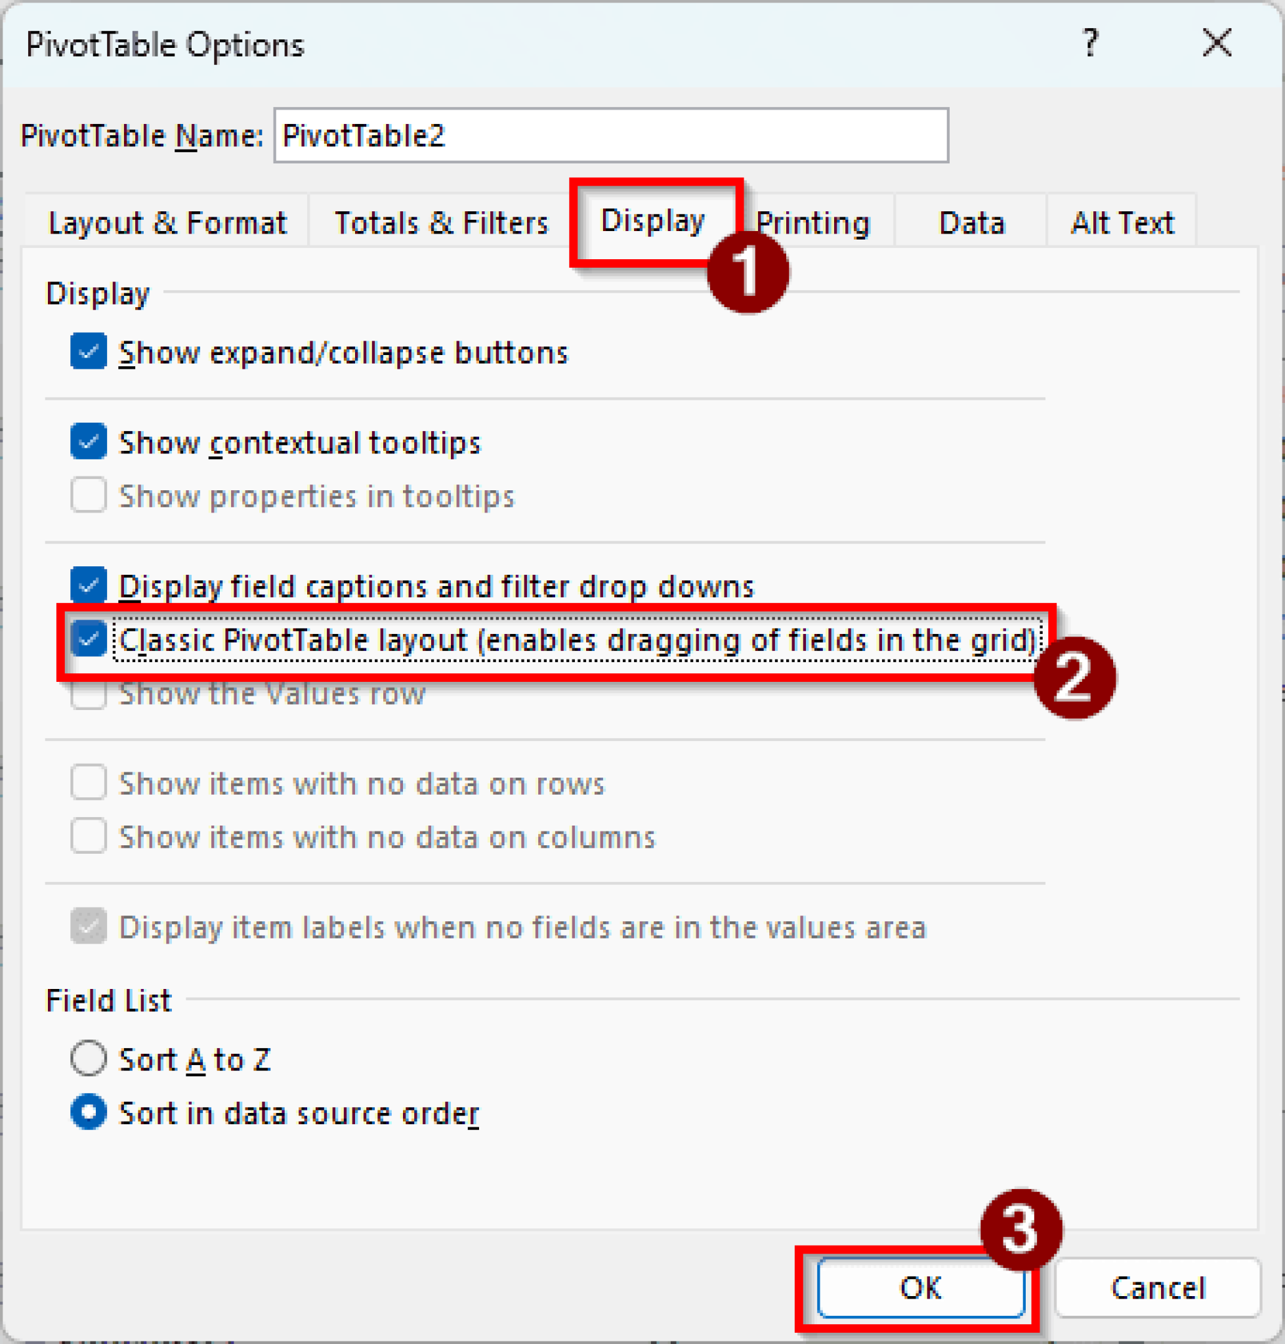Switch to the Alt Text tab
This screenshot has width=1285, height=1344.
(x=1122, y=222)
